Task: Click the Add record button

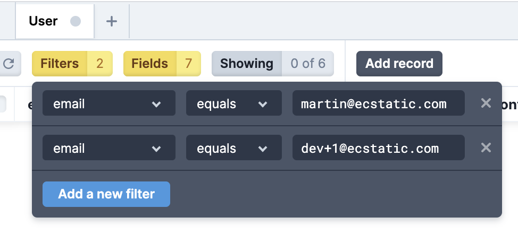Action: 399,64
